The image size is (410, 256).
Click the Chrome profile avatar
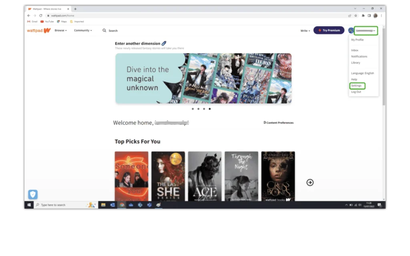tap(376, 16)
